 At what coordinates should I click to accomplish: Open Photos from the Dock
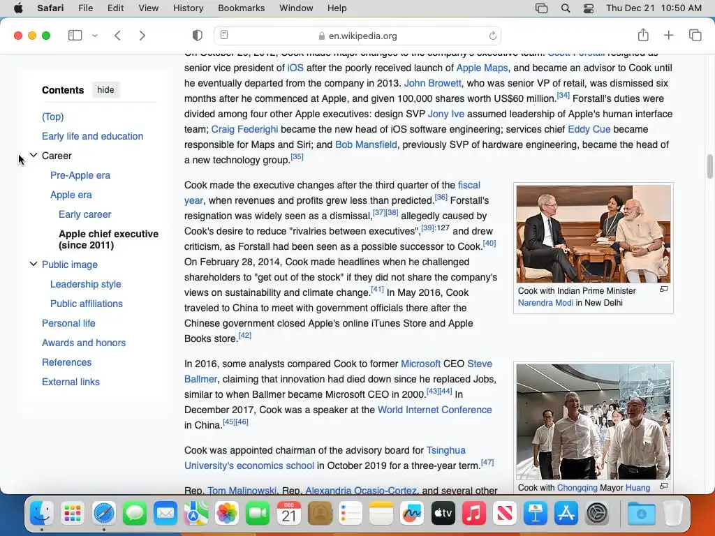(227, 514)
